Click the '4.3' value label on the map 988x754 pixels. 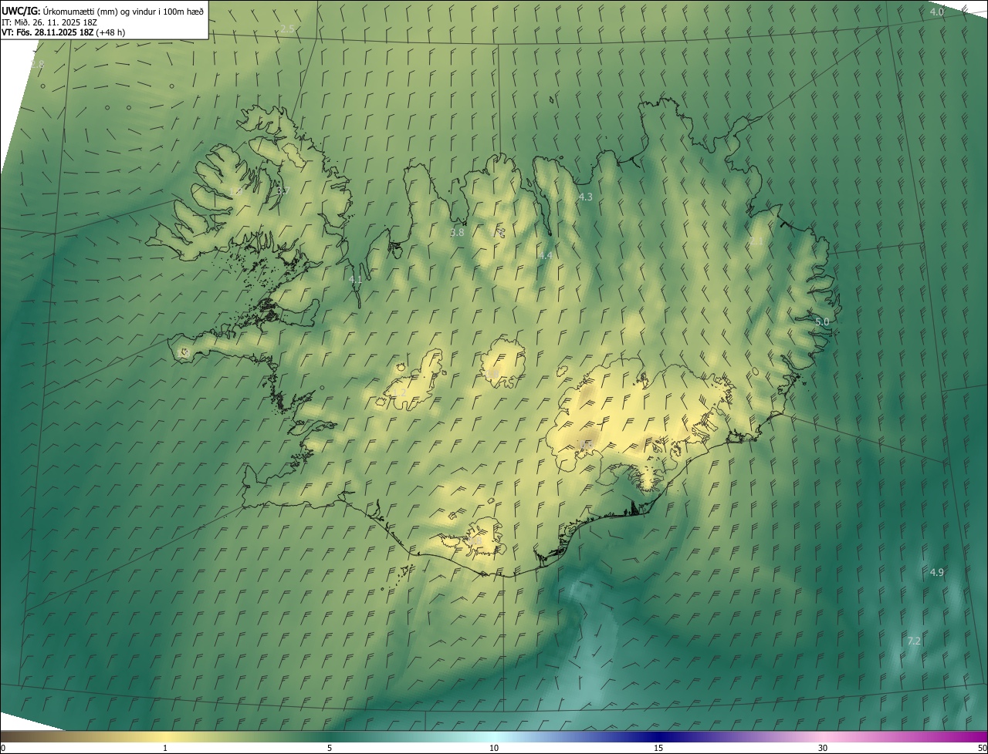[x=586, y=197]
